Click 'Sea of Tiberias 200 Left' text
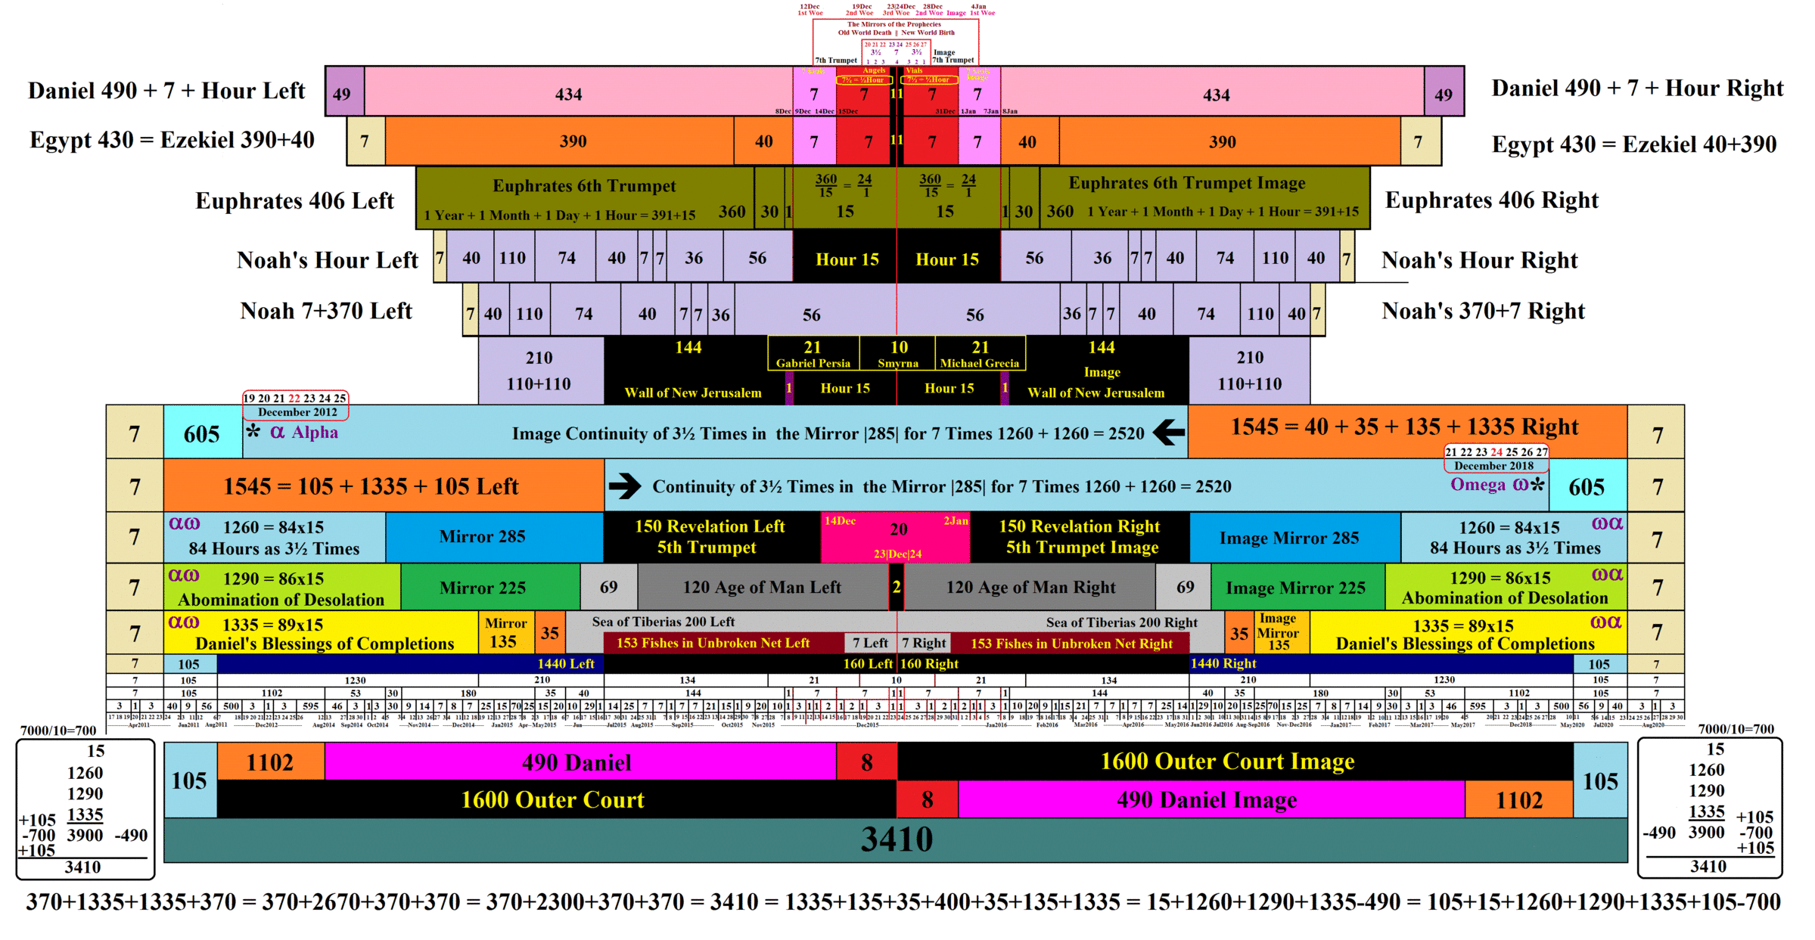This screenshot has height=940, width=1815. point(664,622)
